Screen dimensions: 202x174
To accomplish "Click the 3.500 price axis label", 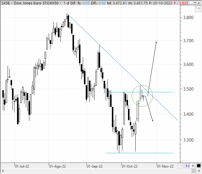I will tap(188, 89).
